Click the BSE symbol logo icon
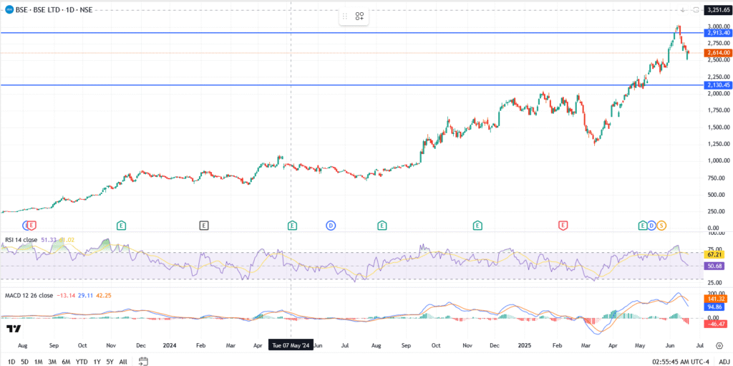 pyautogui.click(x=7, y=9)
